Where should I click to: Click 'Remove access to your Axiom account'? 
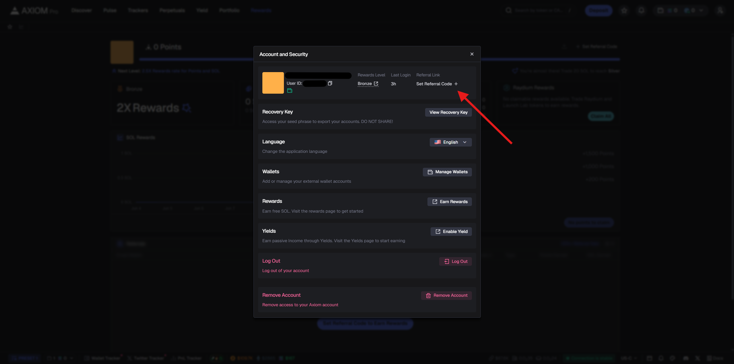(300, 305)
